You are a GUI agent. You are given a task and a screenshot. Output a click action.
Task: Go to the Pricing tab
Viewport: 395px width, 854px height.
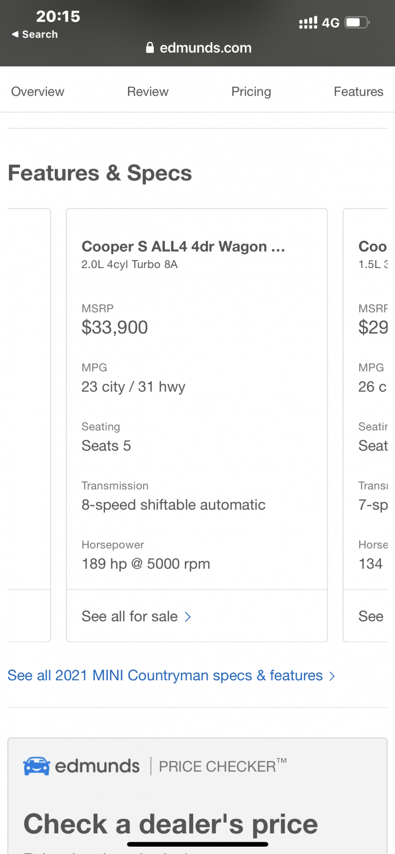coord(251,92)
